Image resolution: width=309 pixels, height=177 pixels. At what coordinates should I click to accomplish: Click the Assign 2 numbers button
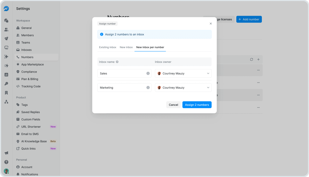197,104
